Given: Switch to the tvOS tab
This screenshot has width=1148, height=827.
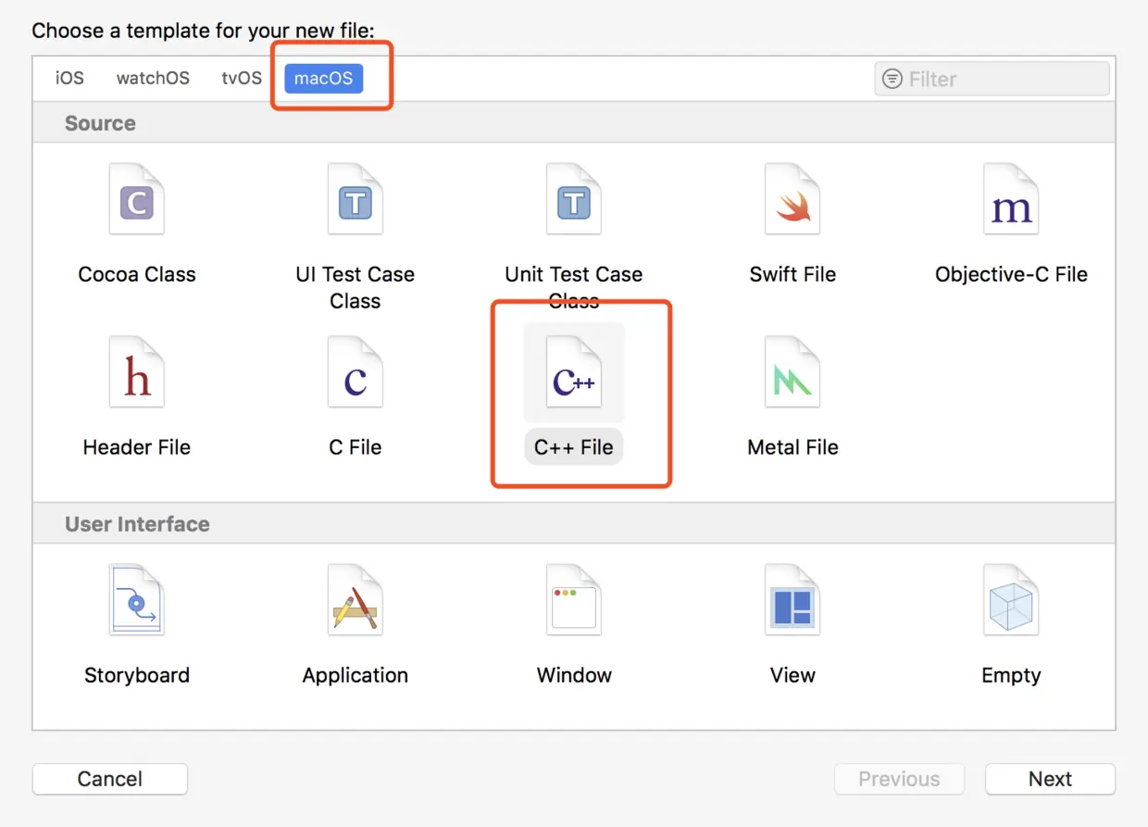Looking at the screenshot, I should 242,78.
